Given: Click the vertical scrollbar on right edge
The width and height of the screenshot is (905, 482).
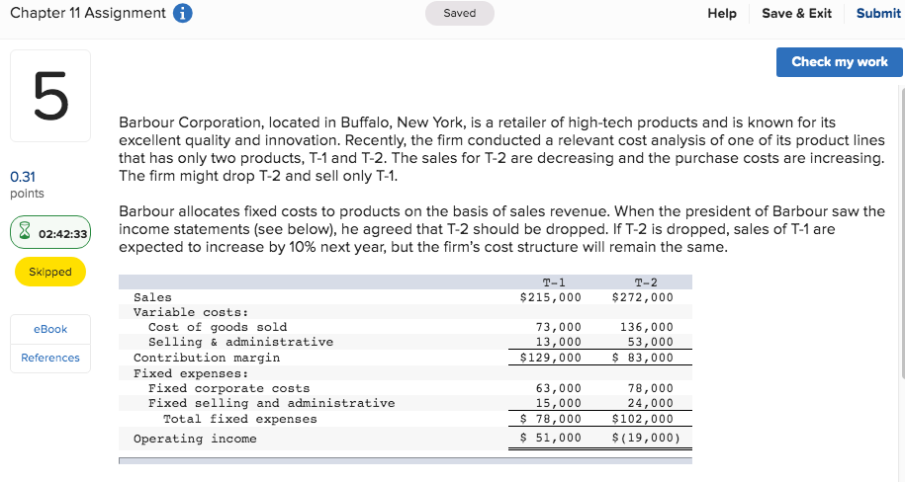Looking at the screenshot, I should coord(901,237).
